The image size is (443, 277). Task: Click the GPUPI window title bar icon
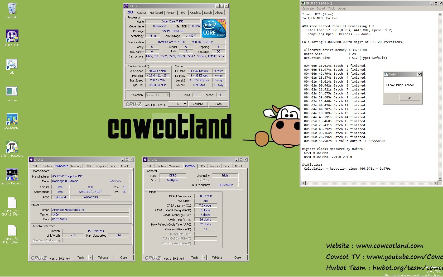[303, 3]
